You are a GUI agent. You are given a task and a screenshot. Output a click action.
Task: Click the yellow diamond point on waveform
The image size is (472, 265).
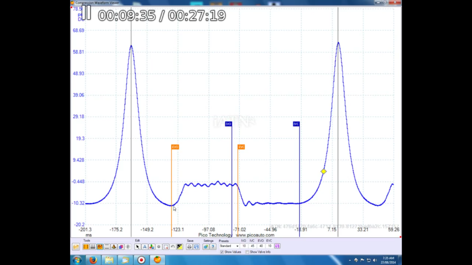(323, 172)
